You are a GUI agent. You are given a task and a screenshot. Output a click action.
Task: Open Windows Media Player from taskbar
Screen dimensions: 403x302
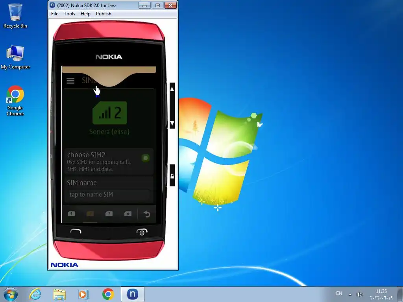[83, 294]
